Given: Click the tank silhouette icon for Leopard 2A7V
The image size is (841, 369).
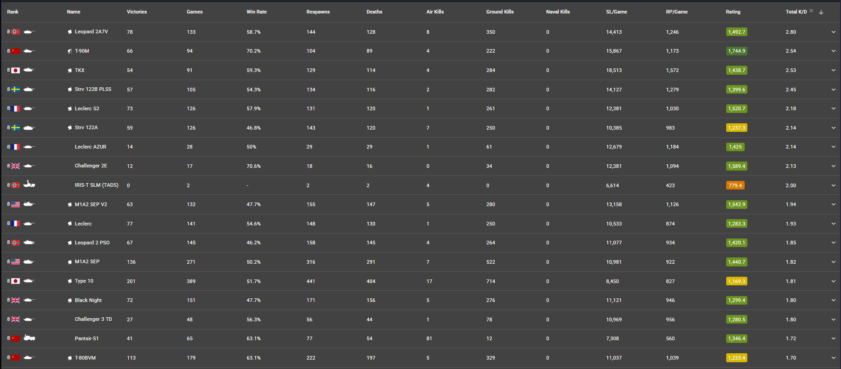Looking at the screenshot, I should (x=29, y=32).
